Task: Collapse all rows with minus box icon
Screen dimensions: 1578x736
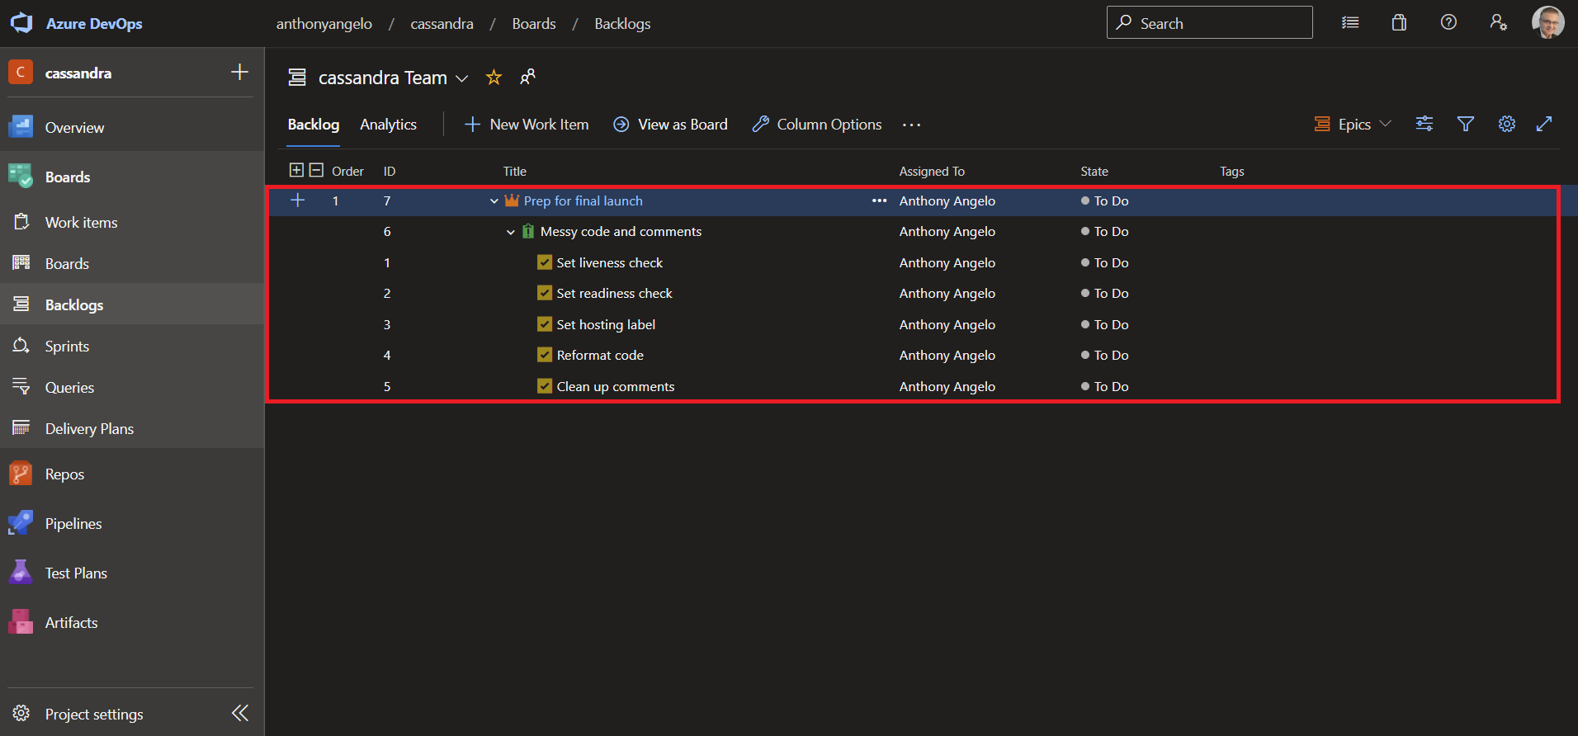Action: [316, 170]
